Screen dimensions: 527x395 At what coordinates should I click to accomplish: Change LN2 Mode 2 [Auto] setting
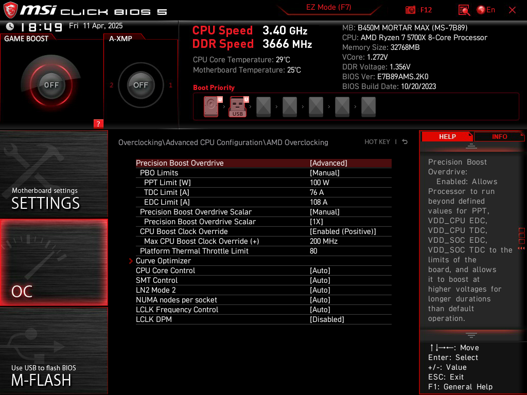pyautogui.click(x=263, y=290)
